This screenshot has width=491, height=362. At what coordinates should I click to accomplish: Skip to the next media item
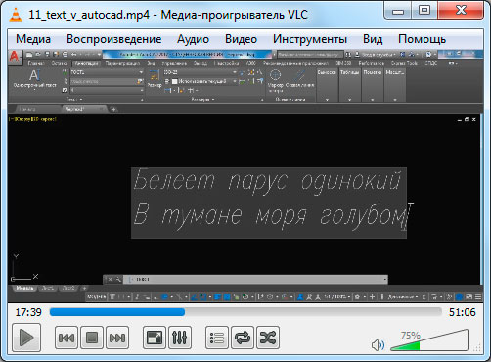click(117, 338)
